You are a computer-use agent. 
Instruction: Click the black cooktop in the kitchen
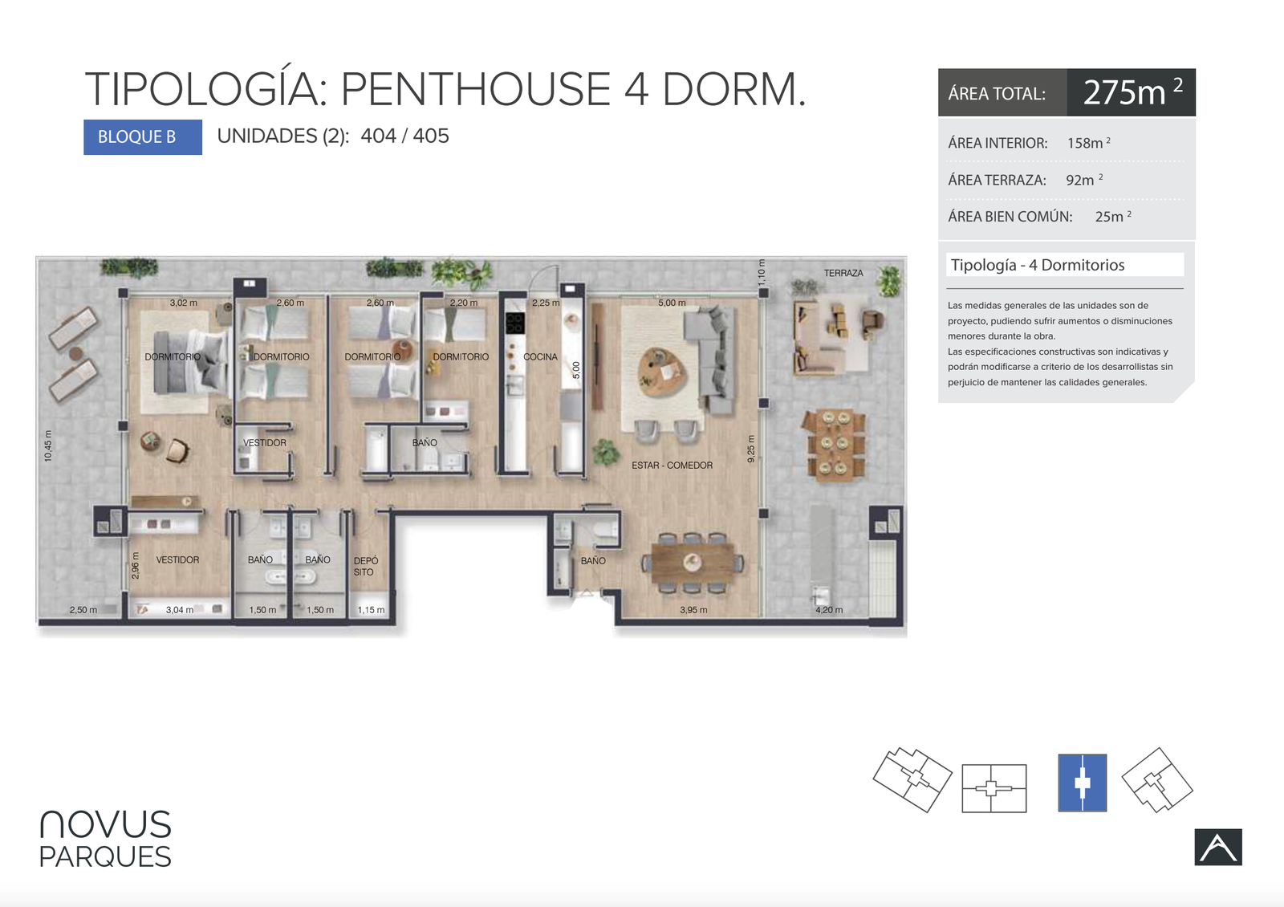tap(514, 323)
